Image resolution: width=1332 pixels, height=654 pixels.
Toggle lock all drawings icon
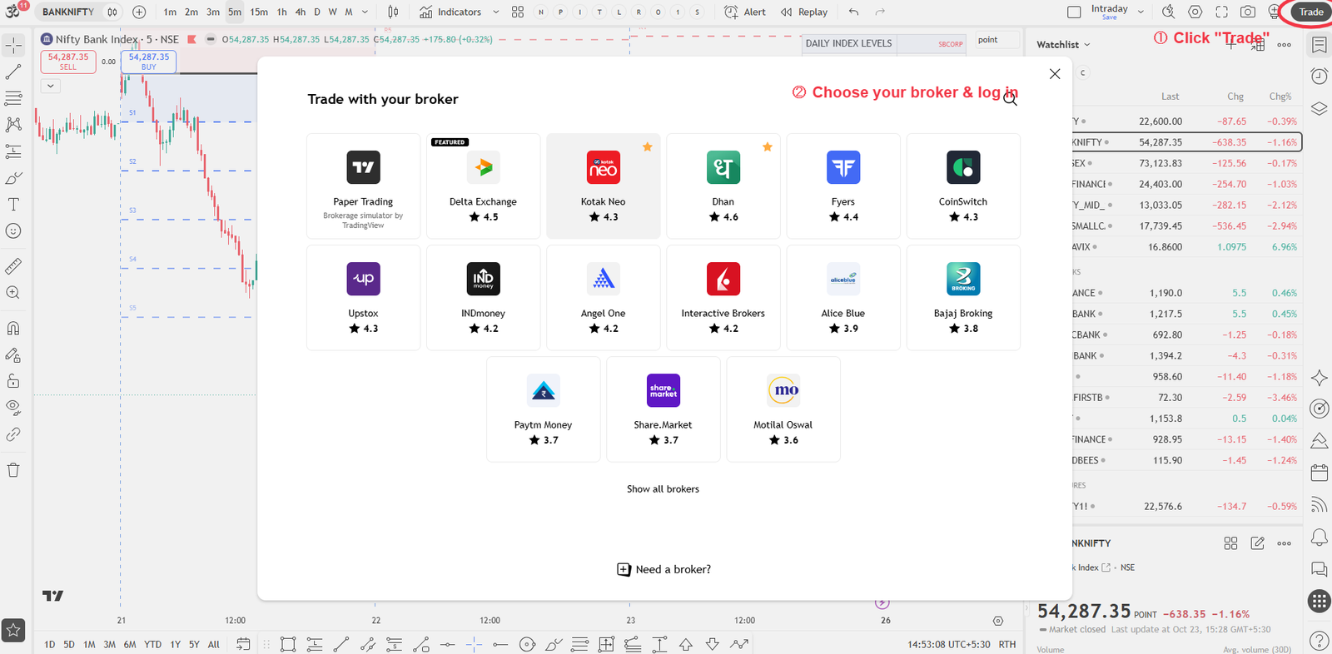coord(13,381)
